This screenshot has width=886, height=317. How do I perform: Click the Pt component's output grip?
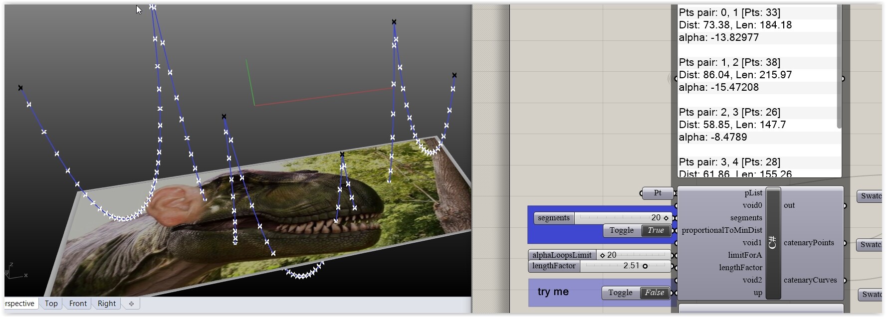coord(675,193)
